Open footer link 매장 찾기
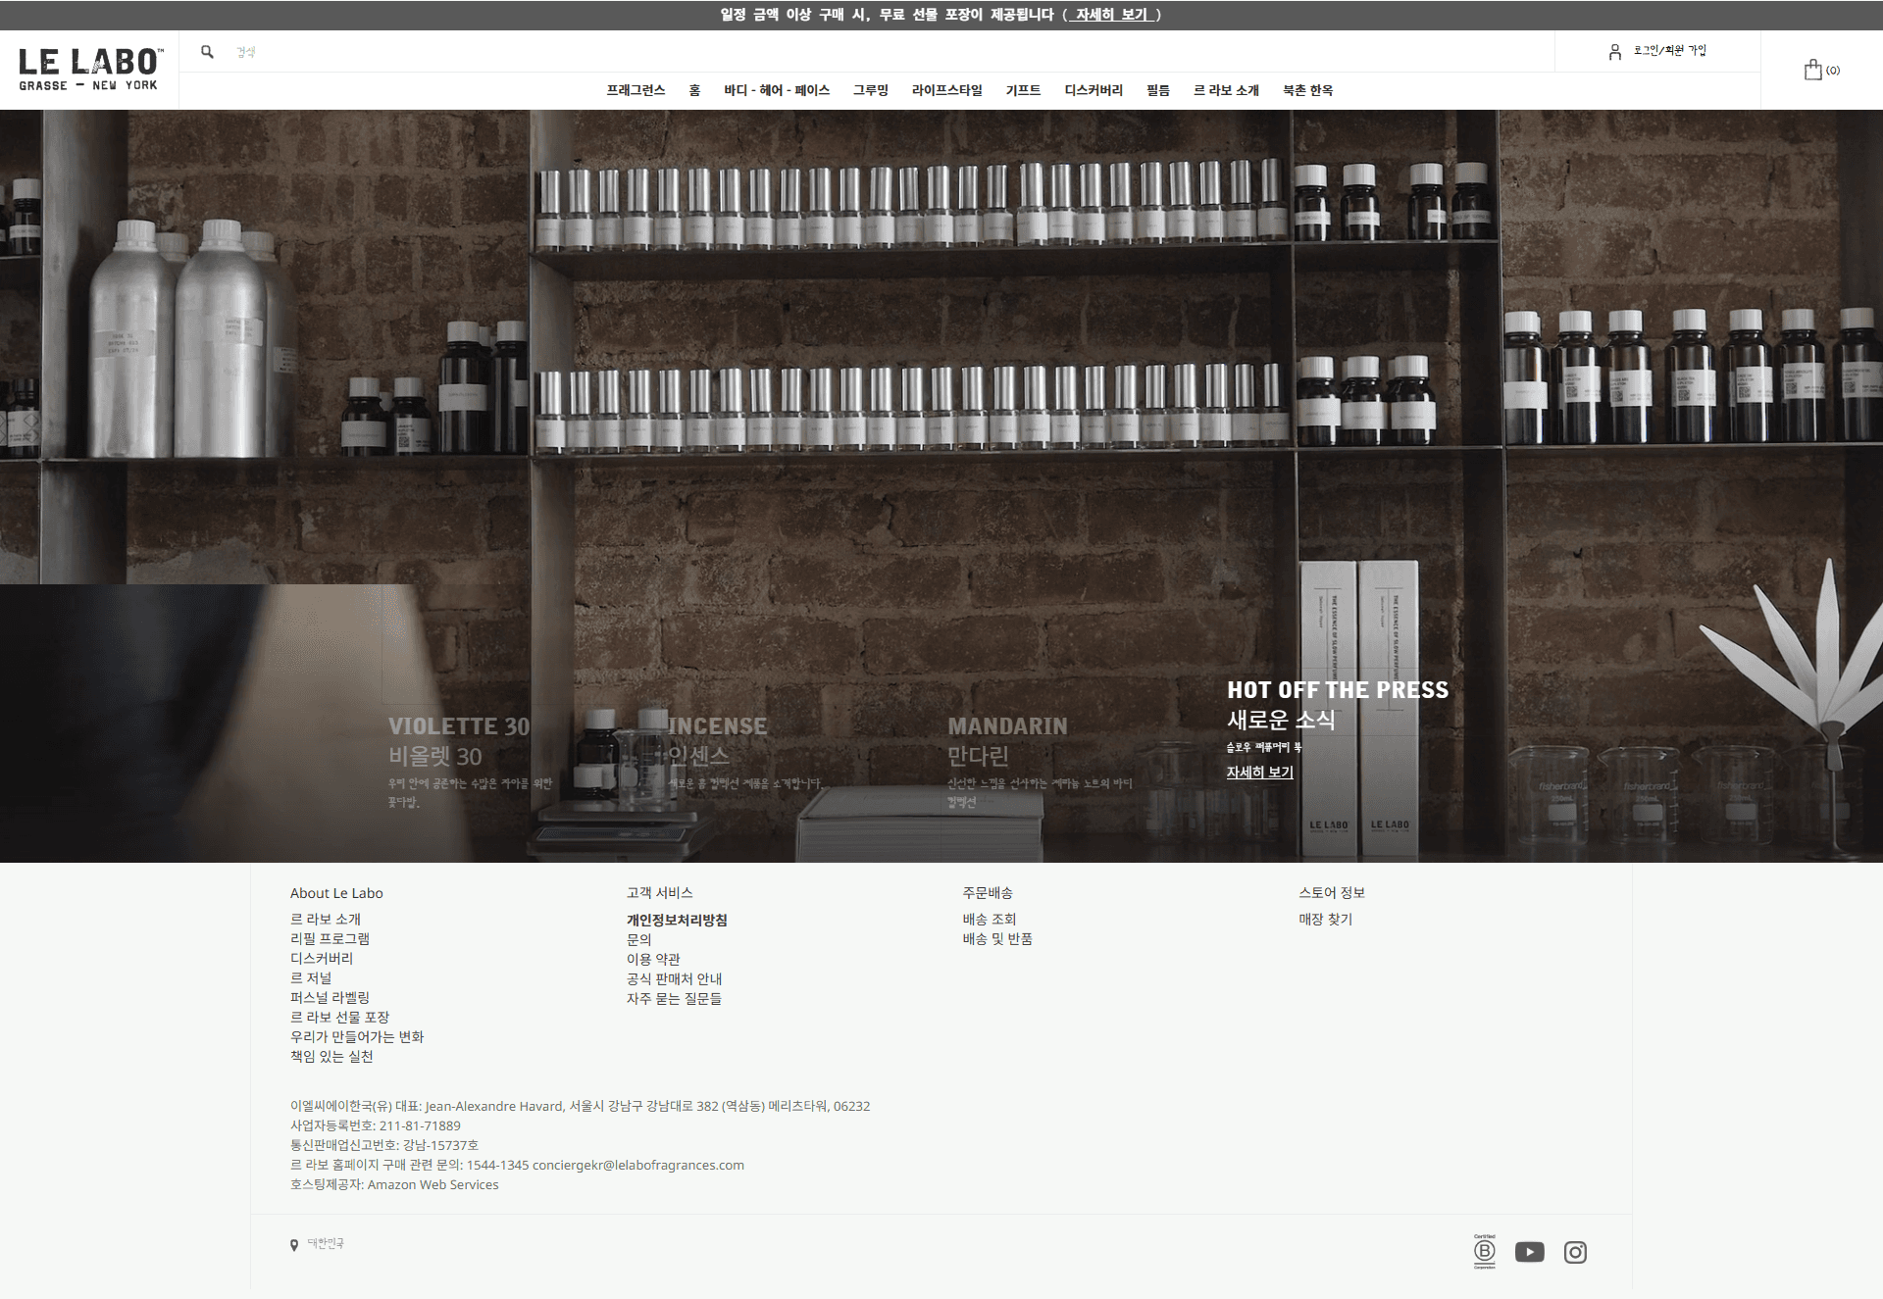Viewport: 1883px width, 1299px height. tap(1325, 919)
